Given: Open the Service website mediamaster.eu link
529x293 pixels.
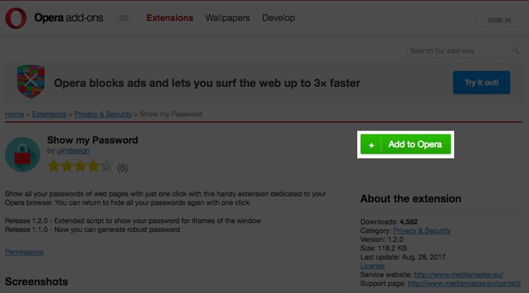Looking at the screenshot, I should (x=459, y=275).
